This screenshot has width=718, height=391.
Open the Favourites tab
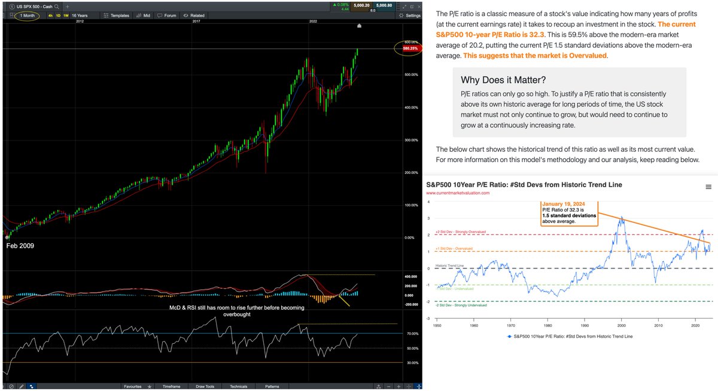click(x=133, y=386)
